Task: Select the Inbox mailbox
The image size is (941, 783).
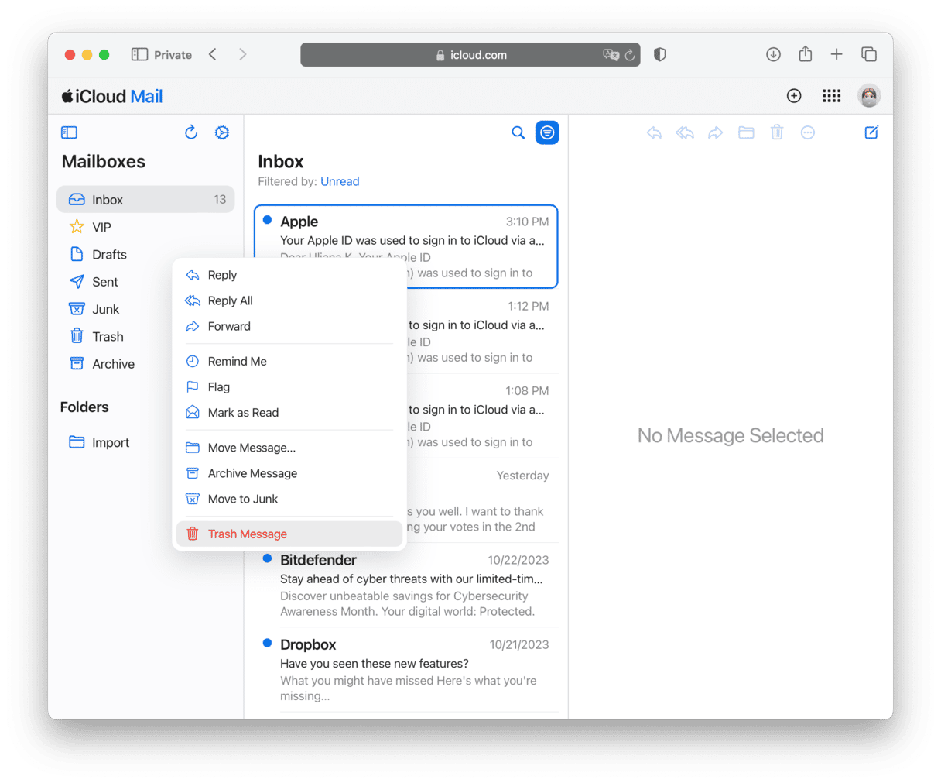Action: click(x=145, y=199)
